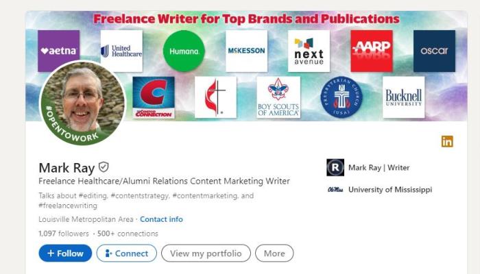Click the red AARP logo
Screen dimensions: 480x274
(372, 51)
